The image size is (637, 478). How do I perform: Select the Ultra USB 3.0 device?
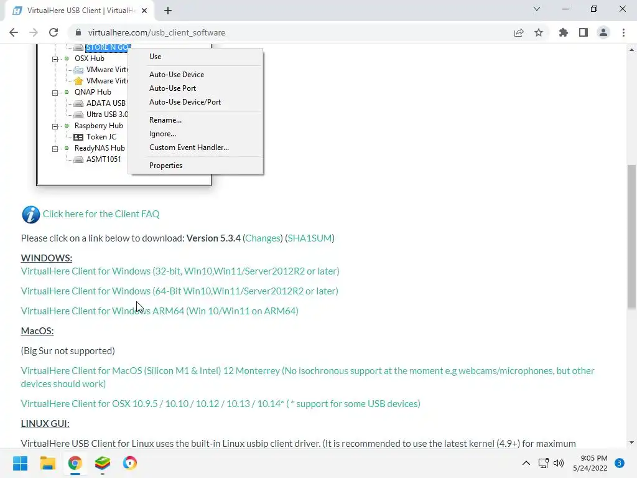106,115
